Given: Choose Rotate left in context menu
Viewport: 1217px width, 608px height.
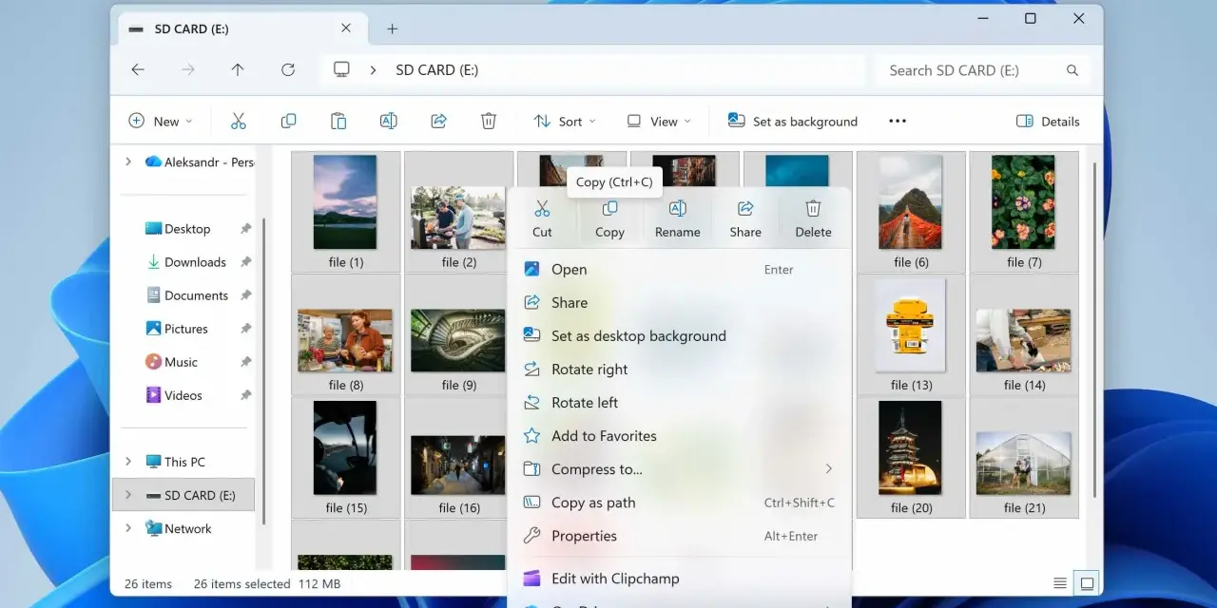Looking at the screenshot, I should (x=680, y=403).
